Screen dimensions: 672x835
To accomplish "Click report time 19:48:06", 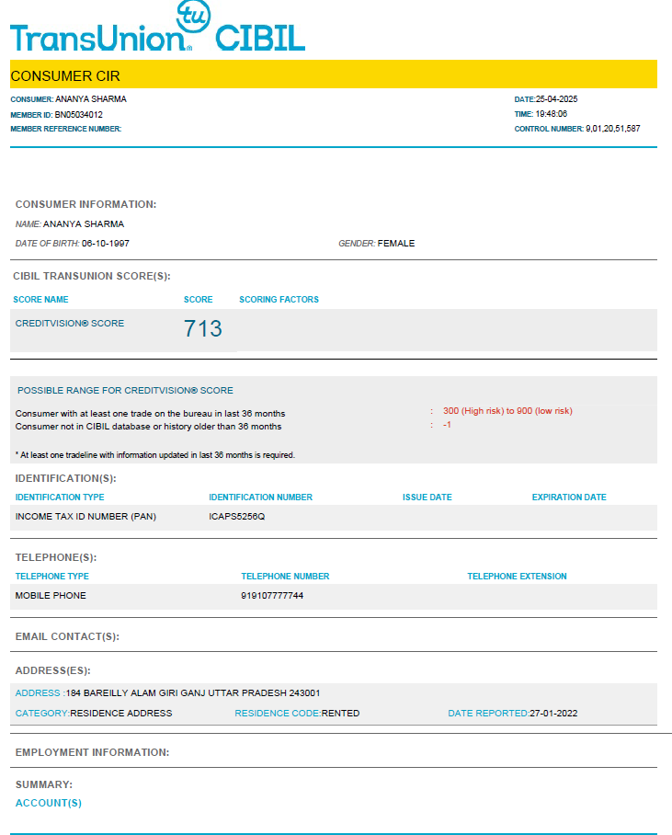I will pos(552,114).
